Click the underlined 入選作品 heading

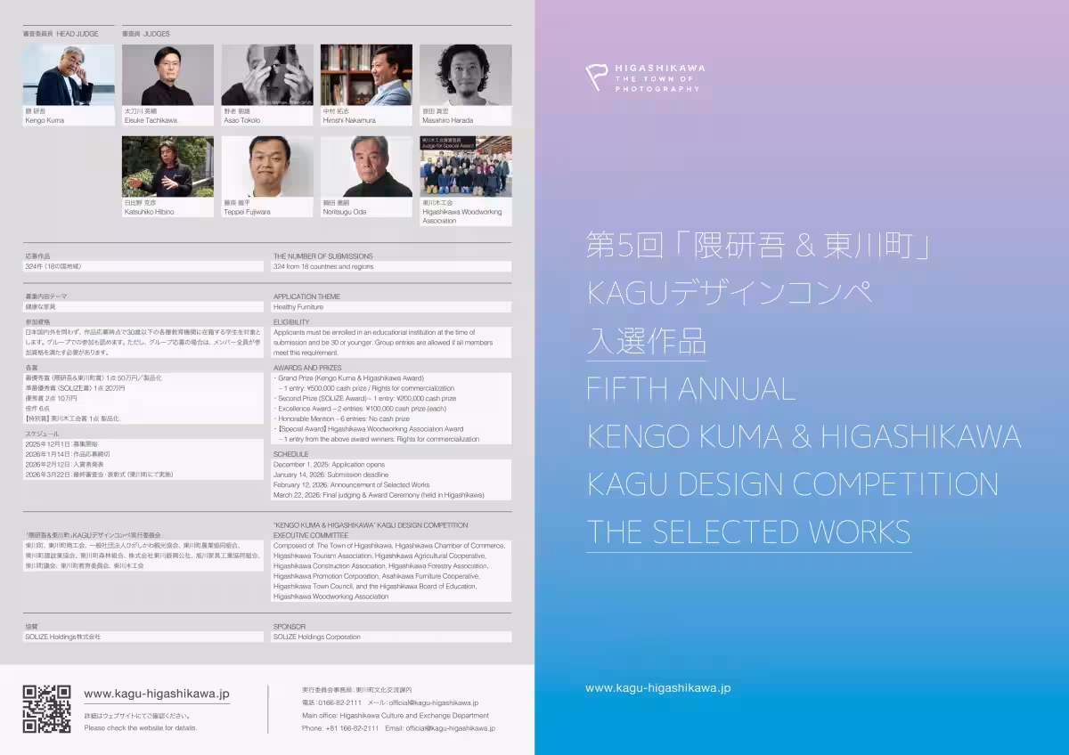tap(646, 341)
